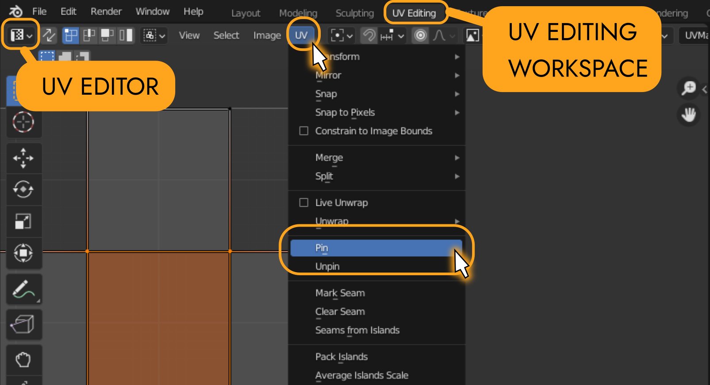
Task: Open the UV Editor type dropdown
Action: click(x=21, y=35)
